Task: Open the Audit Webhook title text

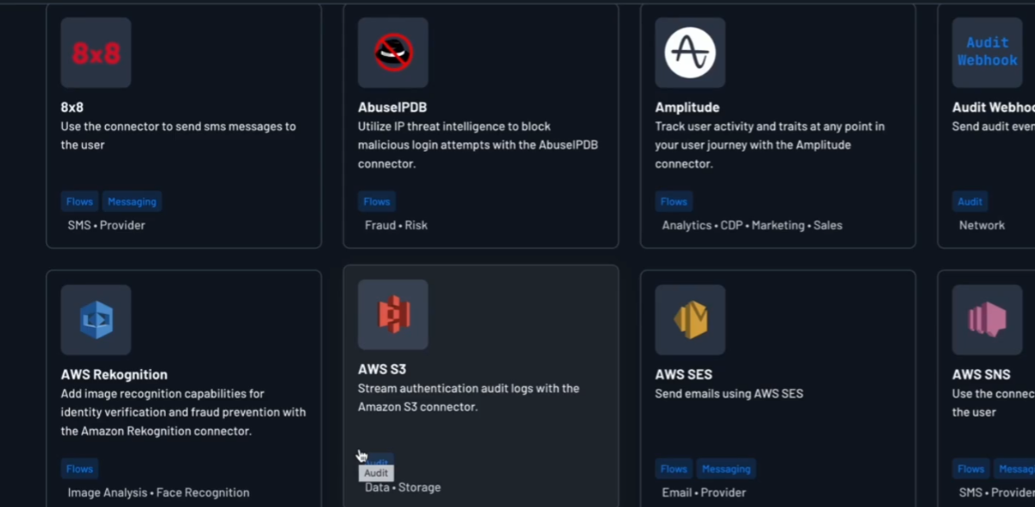Action: [x=994, y=108]
